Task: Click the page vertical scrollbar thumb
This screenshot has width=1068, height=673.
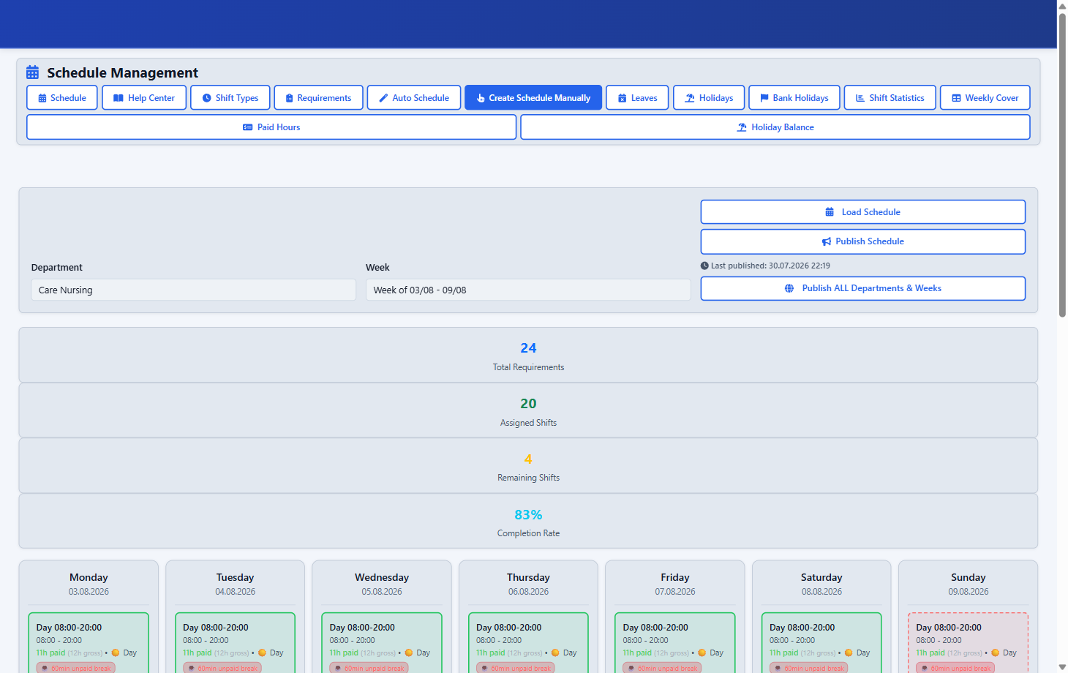Action: coord(1062,165)
